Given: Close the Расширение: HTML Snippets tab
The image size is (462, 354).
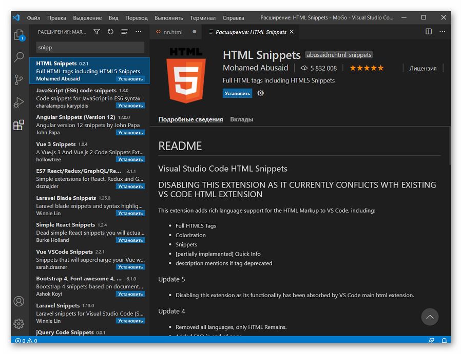Looking at the screenshot, I should [x=292, y=31].
